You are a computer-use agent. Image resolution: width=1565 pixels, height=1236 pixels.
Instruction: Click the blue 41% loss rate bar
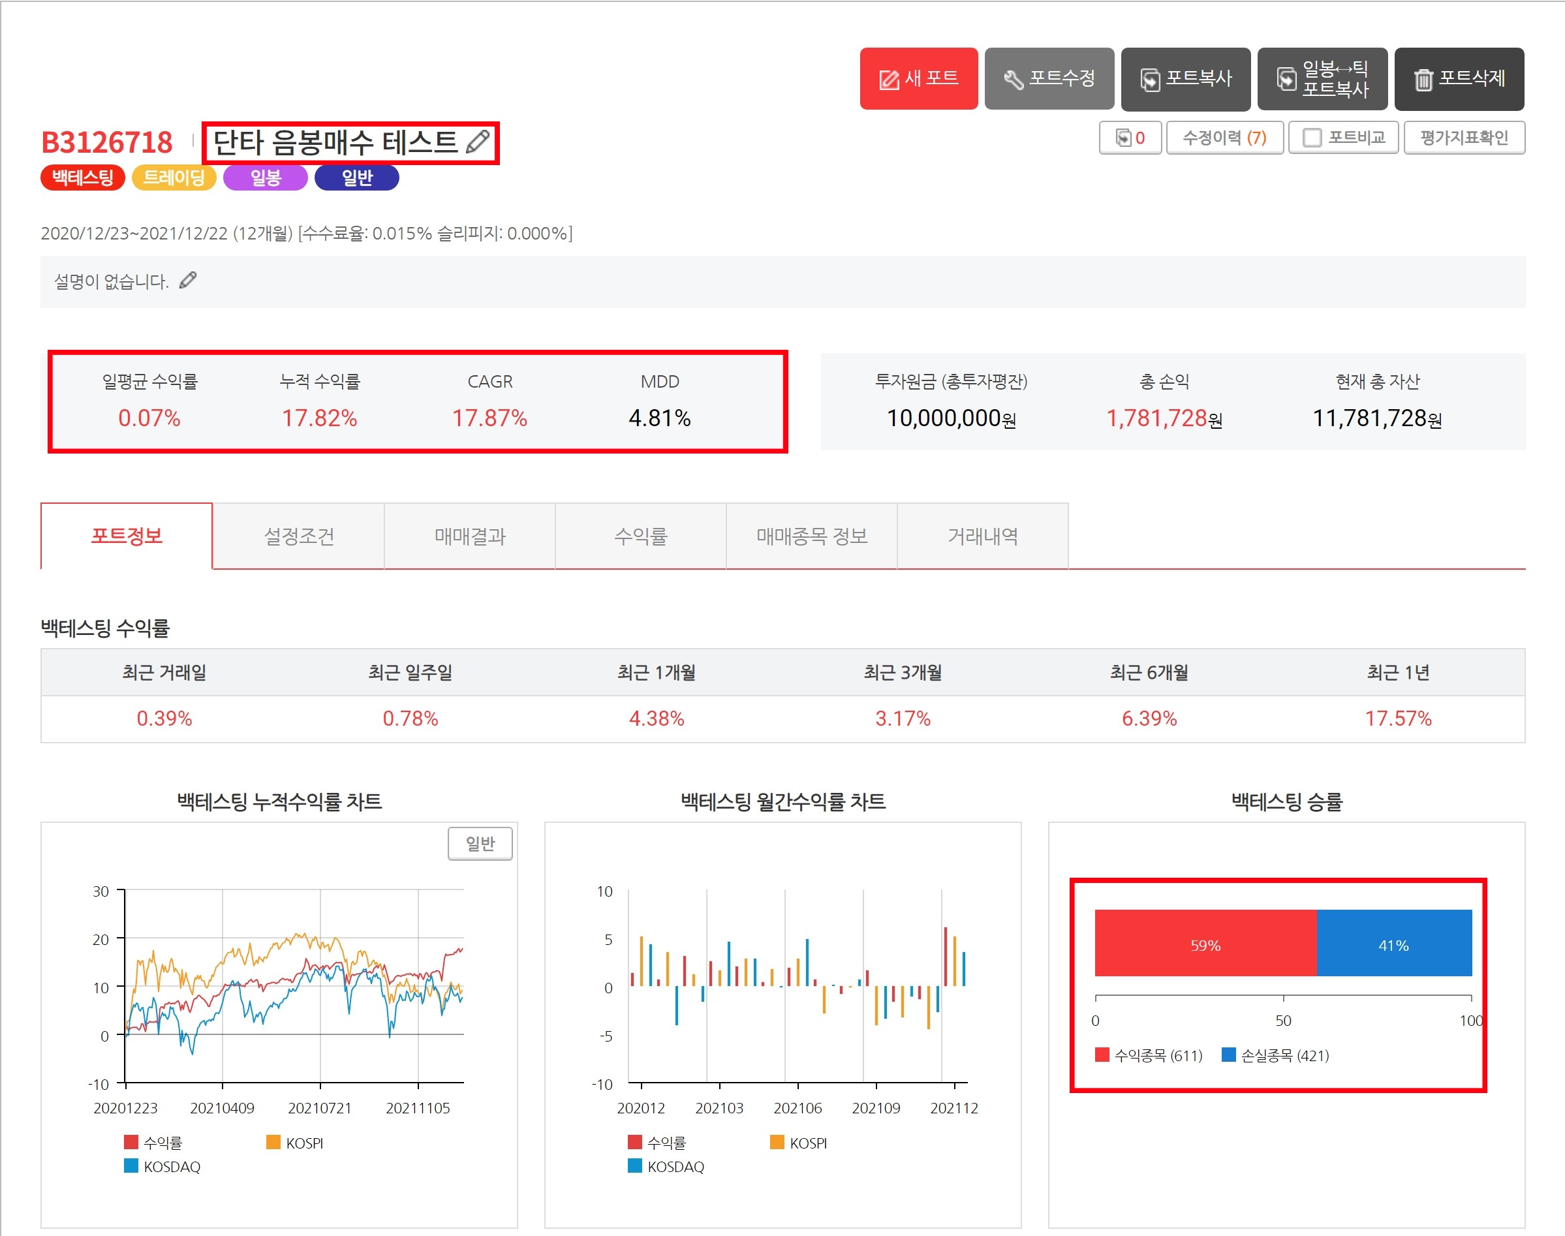pyautogui.click(x=1394, y=942)
